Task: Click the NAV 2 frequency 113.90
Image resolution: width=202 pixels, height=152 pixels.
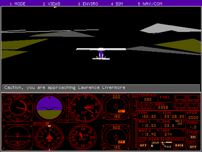Action: tap(149, 134)
